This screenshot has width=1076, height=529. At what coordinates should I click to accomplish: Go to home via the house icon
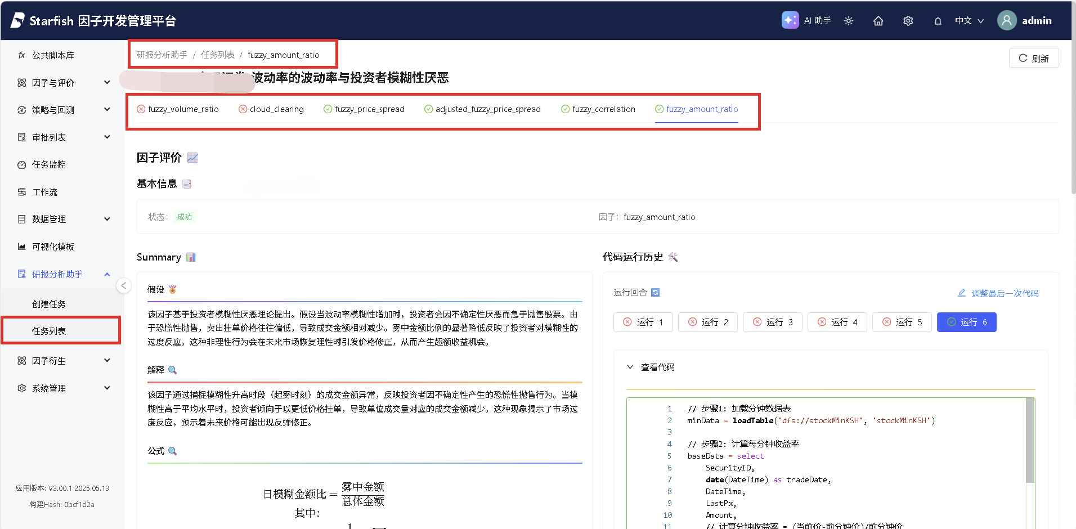pos(878,21)
